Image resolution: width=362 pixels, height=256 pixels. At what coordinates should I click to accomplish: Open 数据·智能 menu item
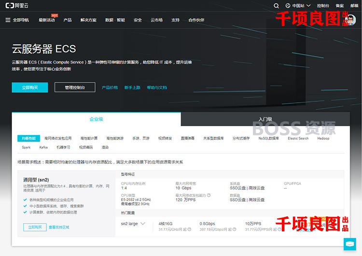pyautogui.click(x=115, y=20)
